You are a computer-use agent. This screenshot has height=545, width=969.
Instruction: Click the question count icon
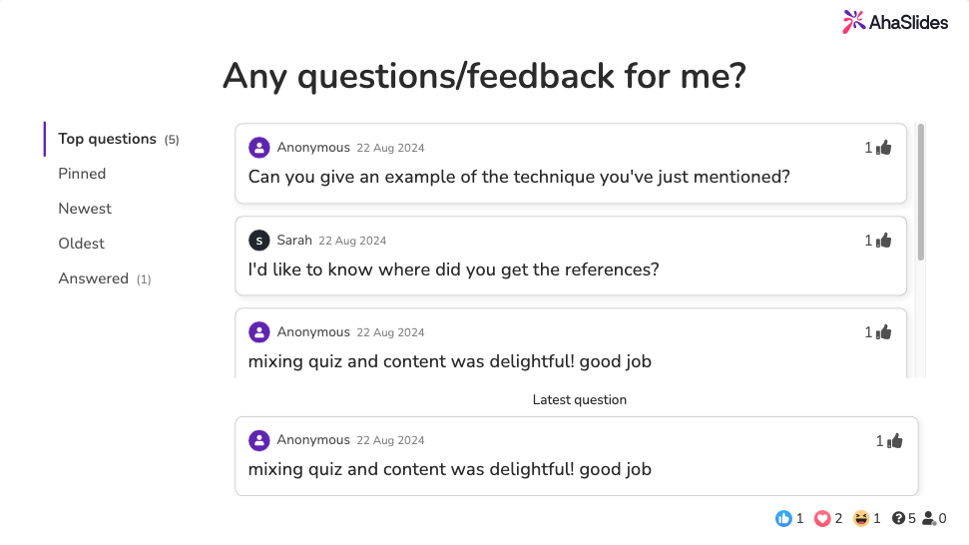tap(898, 518)
